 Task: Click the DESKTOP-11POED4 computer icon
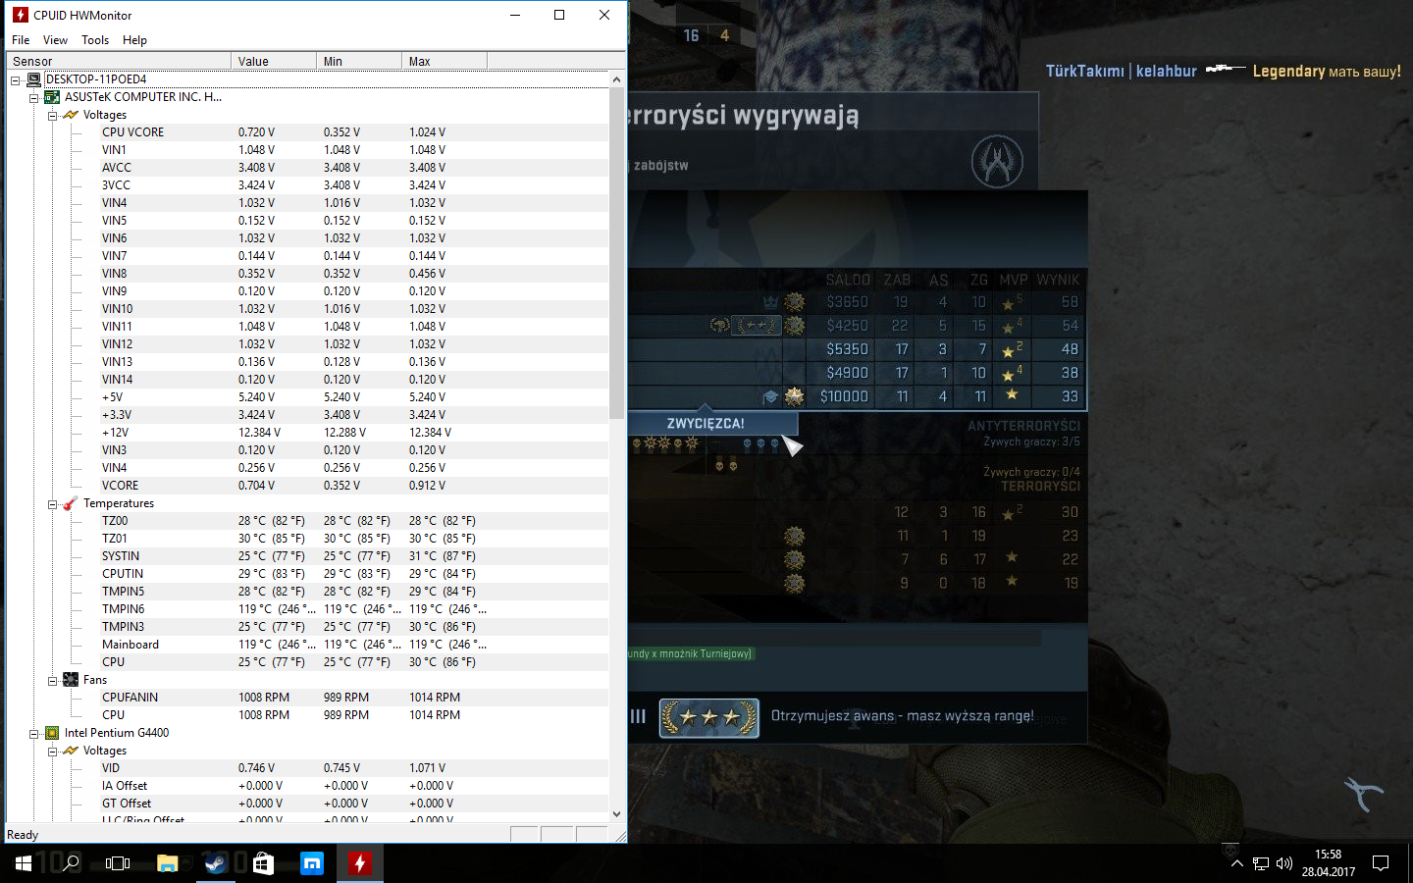33,79
